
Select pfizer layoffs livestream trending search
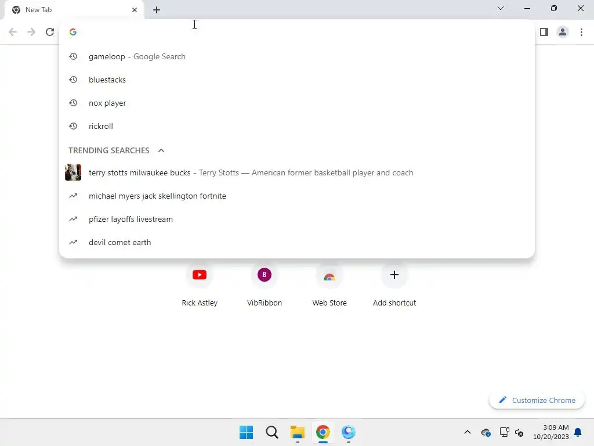297,219
